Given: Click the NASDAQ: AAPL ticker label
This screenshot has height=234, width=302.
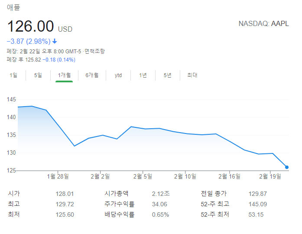Looking at the screenshot, I should (x=264, y=24).
